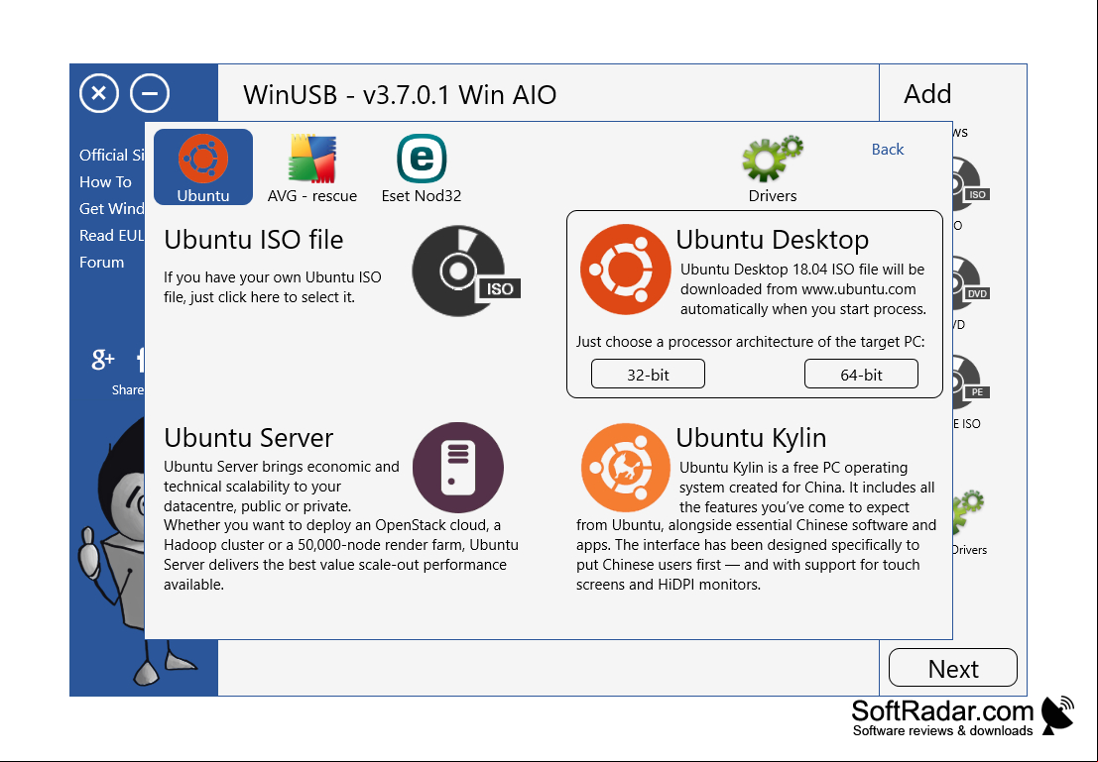The height and width of the screenshot is (762, 1098).
Task: Select the Ubuntu Server heading
Action: click(249, 437)
